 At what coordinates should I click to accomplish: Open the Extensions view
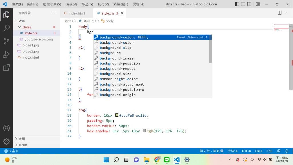6,68
